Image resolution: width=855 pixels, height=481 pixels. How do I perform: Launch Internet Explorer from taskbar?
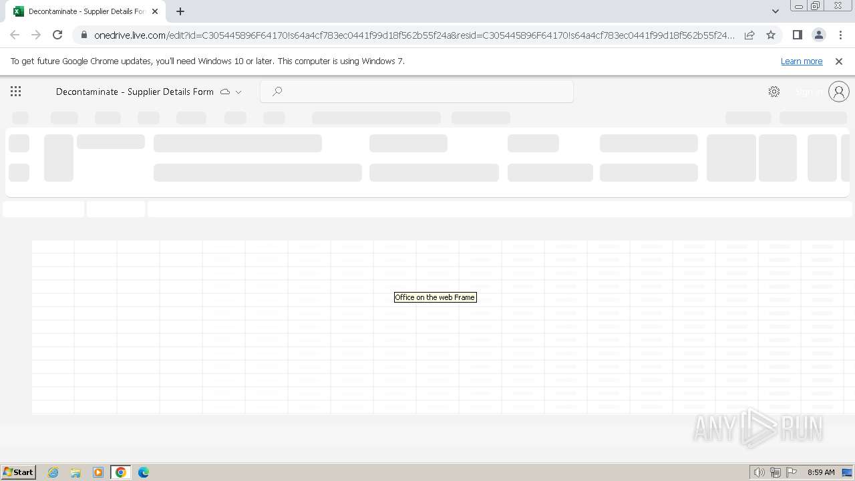(53, 472)
